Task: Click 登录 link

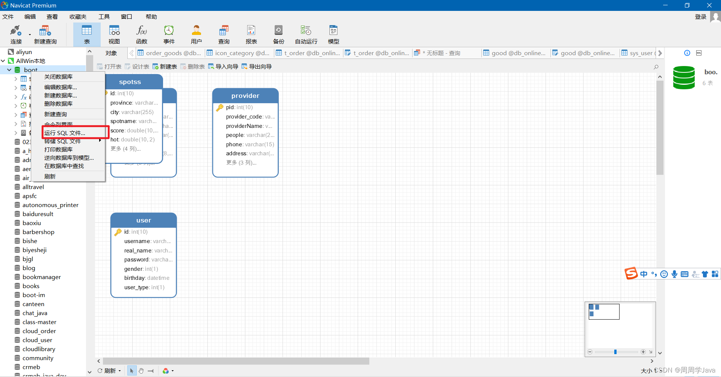Action: tap(701, 17)
